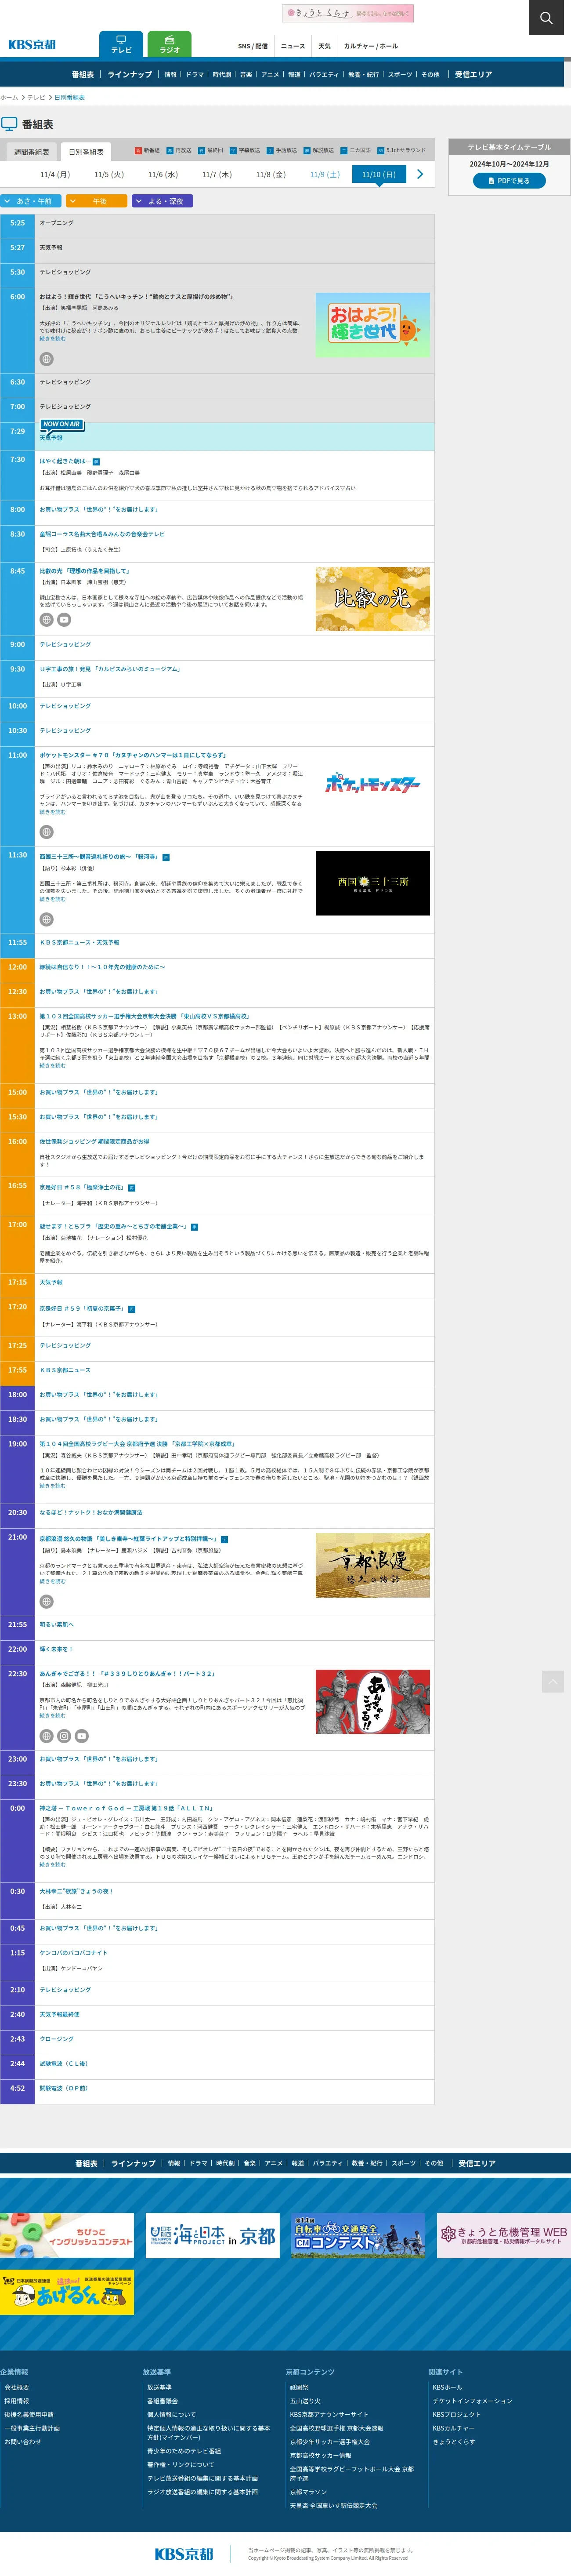Open YouTube icon for 比叡の光
The height and width of the screenshot is (2576, 571).
click(64, 620)
